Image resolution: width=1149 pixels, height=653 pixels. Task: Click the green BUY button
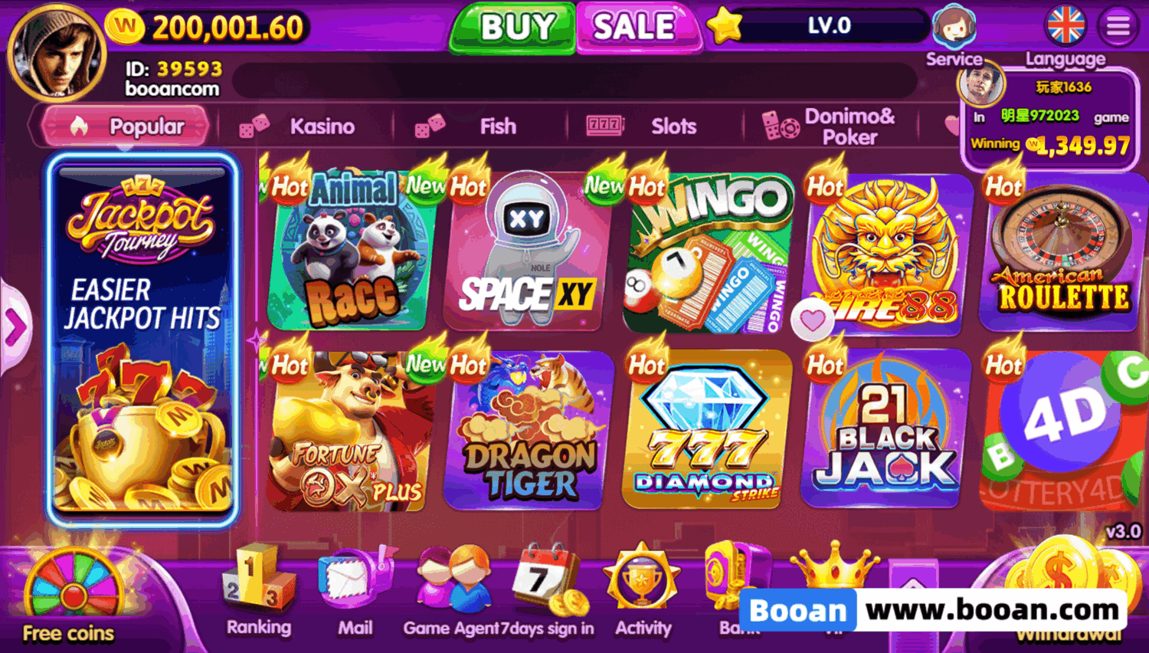pos(512,28)
